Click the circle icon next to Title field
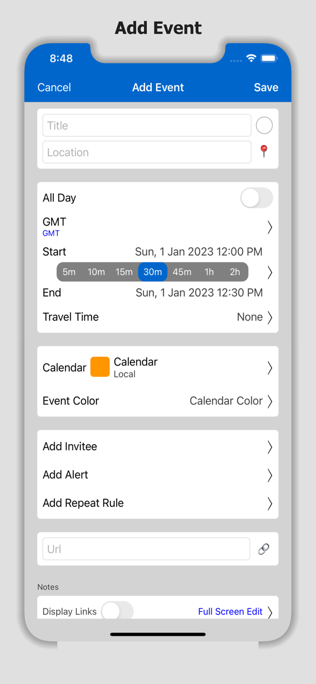The width and height of the screenshot is (316, 684). (x=264, y=125)
